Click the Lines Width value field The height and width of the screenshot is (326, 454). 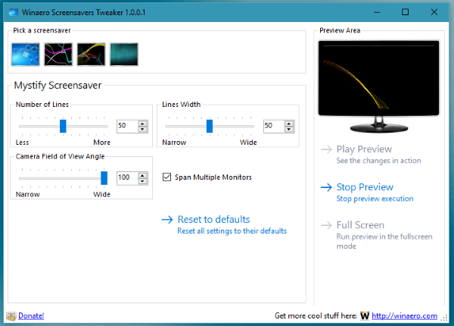tap(274, 126)
